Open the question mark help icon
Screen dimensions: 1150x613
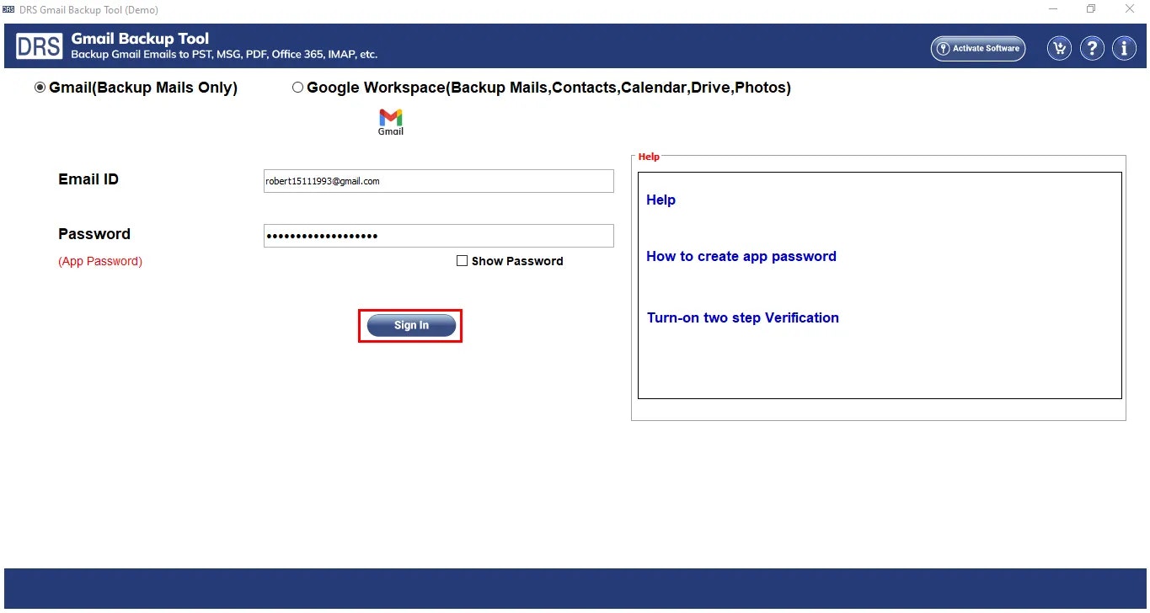click(1092, 48)
